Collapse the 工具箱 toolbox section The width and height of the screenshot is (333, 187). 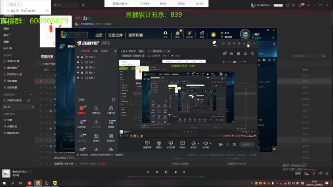pos(114,99)
